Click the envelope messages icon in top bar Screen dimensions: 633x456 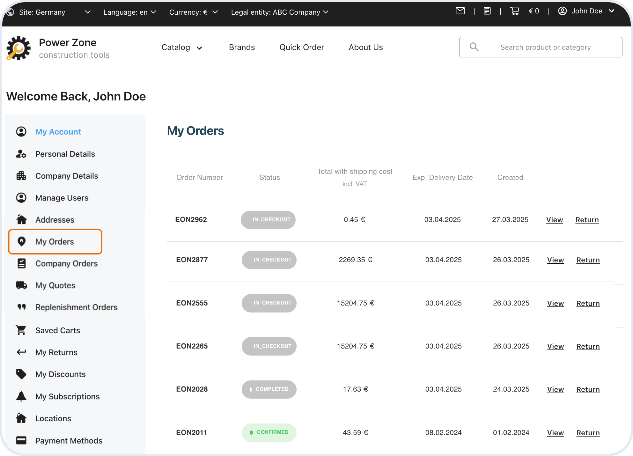point(460,11)
